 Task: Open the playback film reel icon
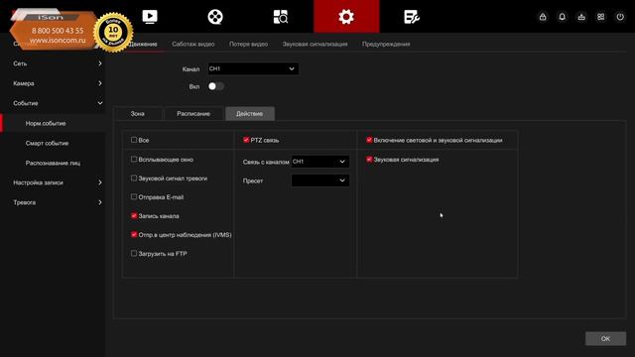[x=215, y=17]
